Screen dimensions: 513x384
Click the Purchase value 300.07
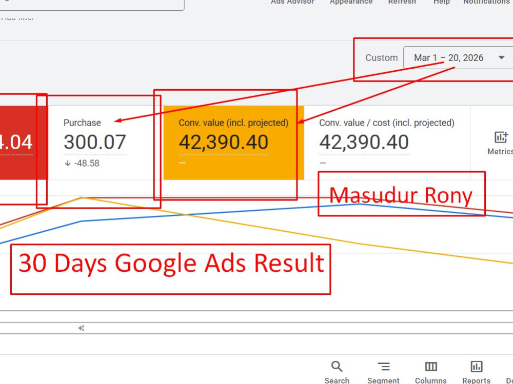(95, 142)
